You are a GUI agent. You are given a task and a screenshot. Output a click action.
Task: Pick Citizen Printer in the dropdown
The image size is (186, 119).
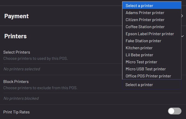pyautogui.click(x=145, y=20)
